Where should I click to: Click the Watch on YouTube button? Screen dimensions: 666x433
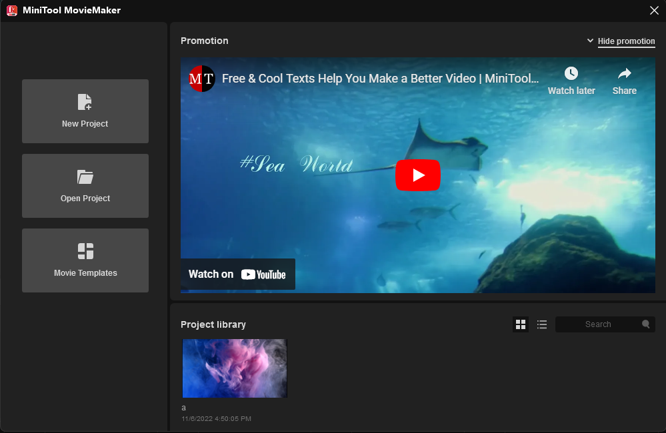click(x=237, y=274)
